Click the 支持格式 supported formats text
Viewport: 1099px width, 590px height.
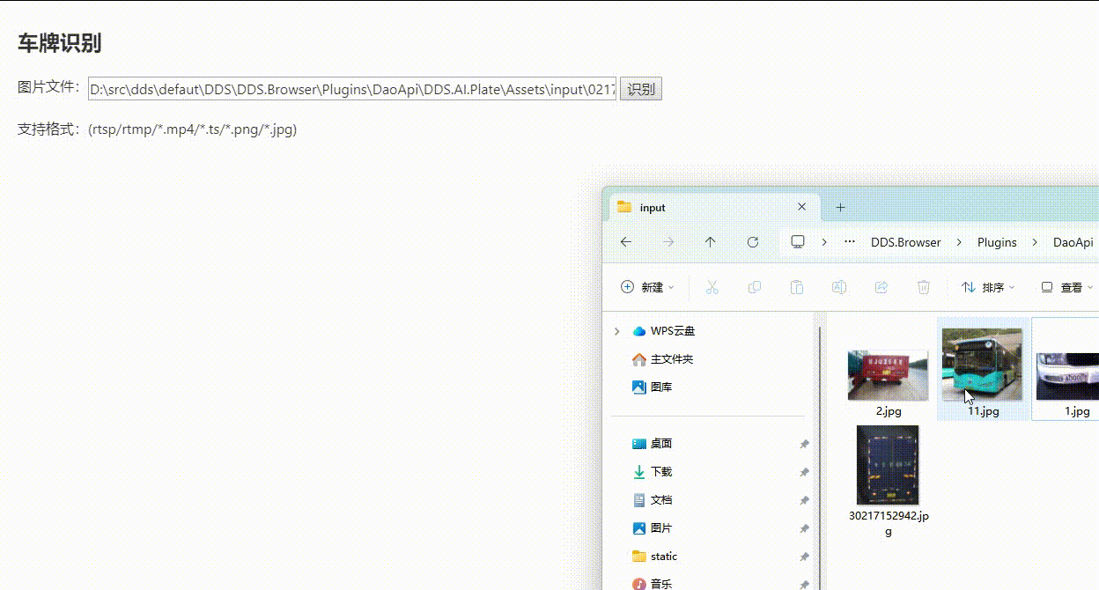(158, 129)
